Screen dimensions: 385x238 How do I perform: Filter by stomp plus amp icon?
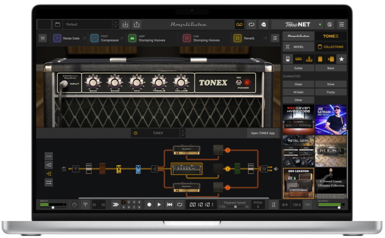pos(309,59)
